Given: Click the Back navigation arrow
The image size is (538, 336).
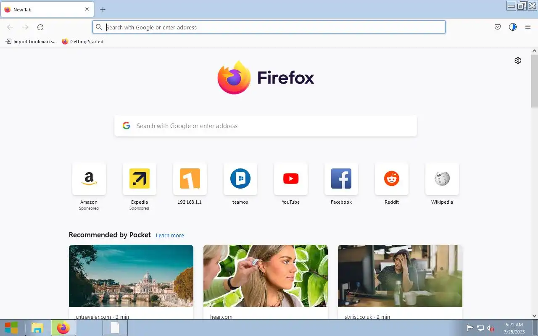Looking at the screenshot, I should (x=10, y=27).
